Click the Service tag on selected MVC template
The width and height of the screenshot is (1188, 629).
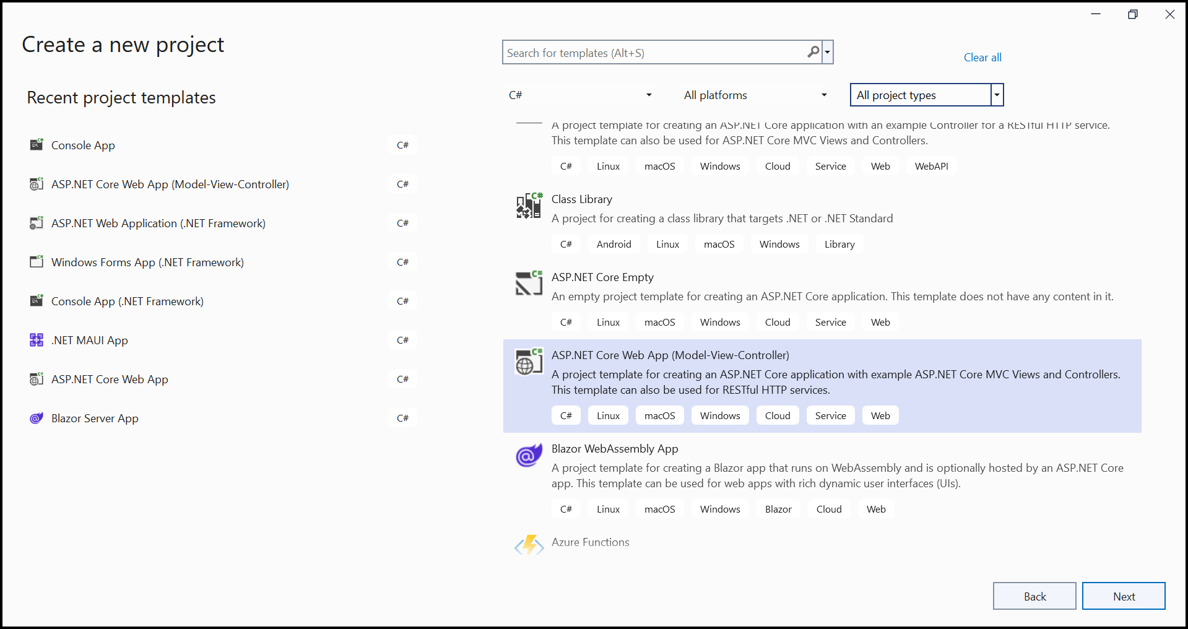pos(831,415)
